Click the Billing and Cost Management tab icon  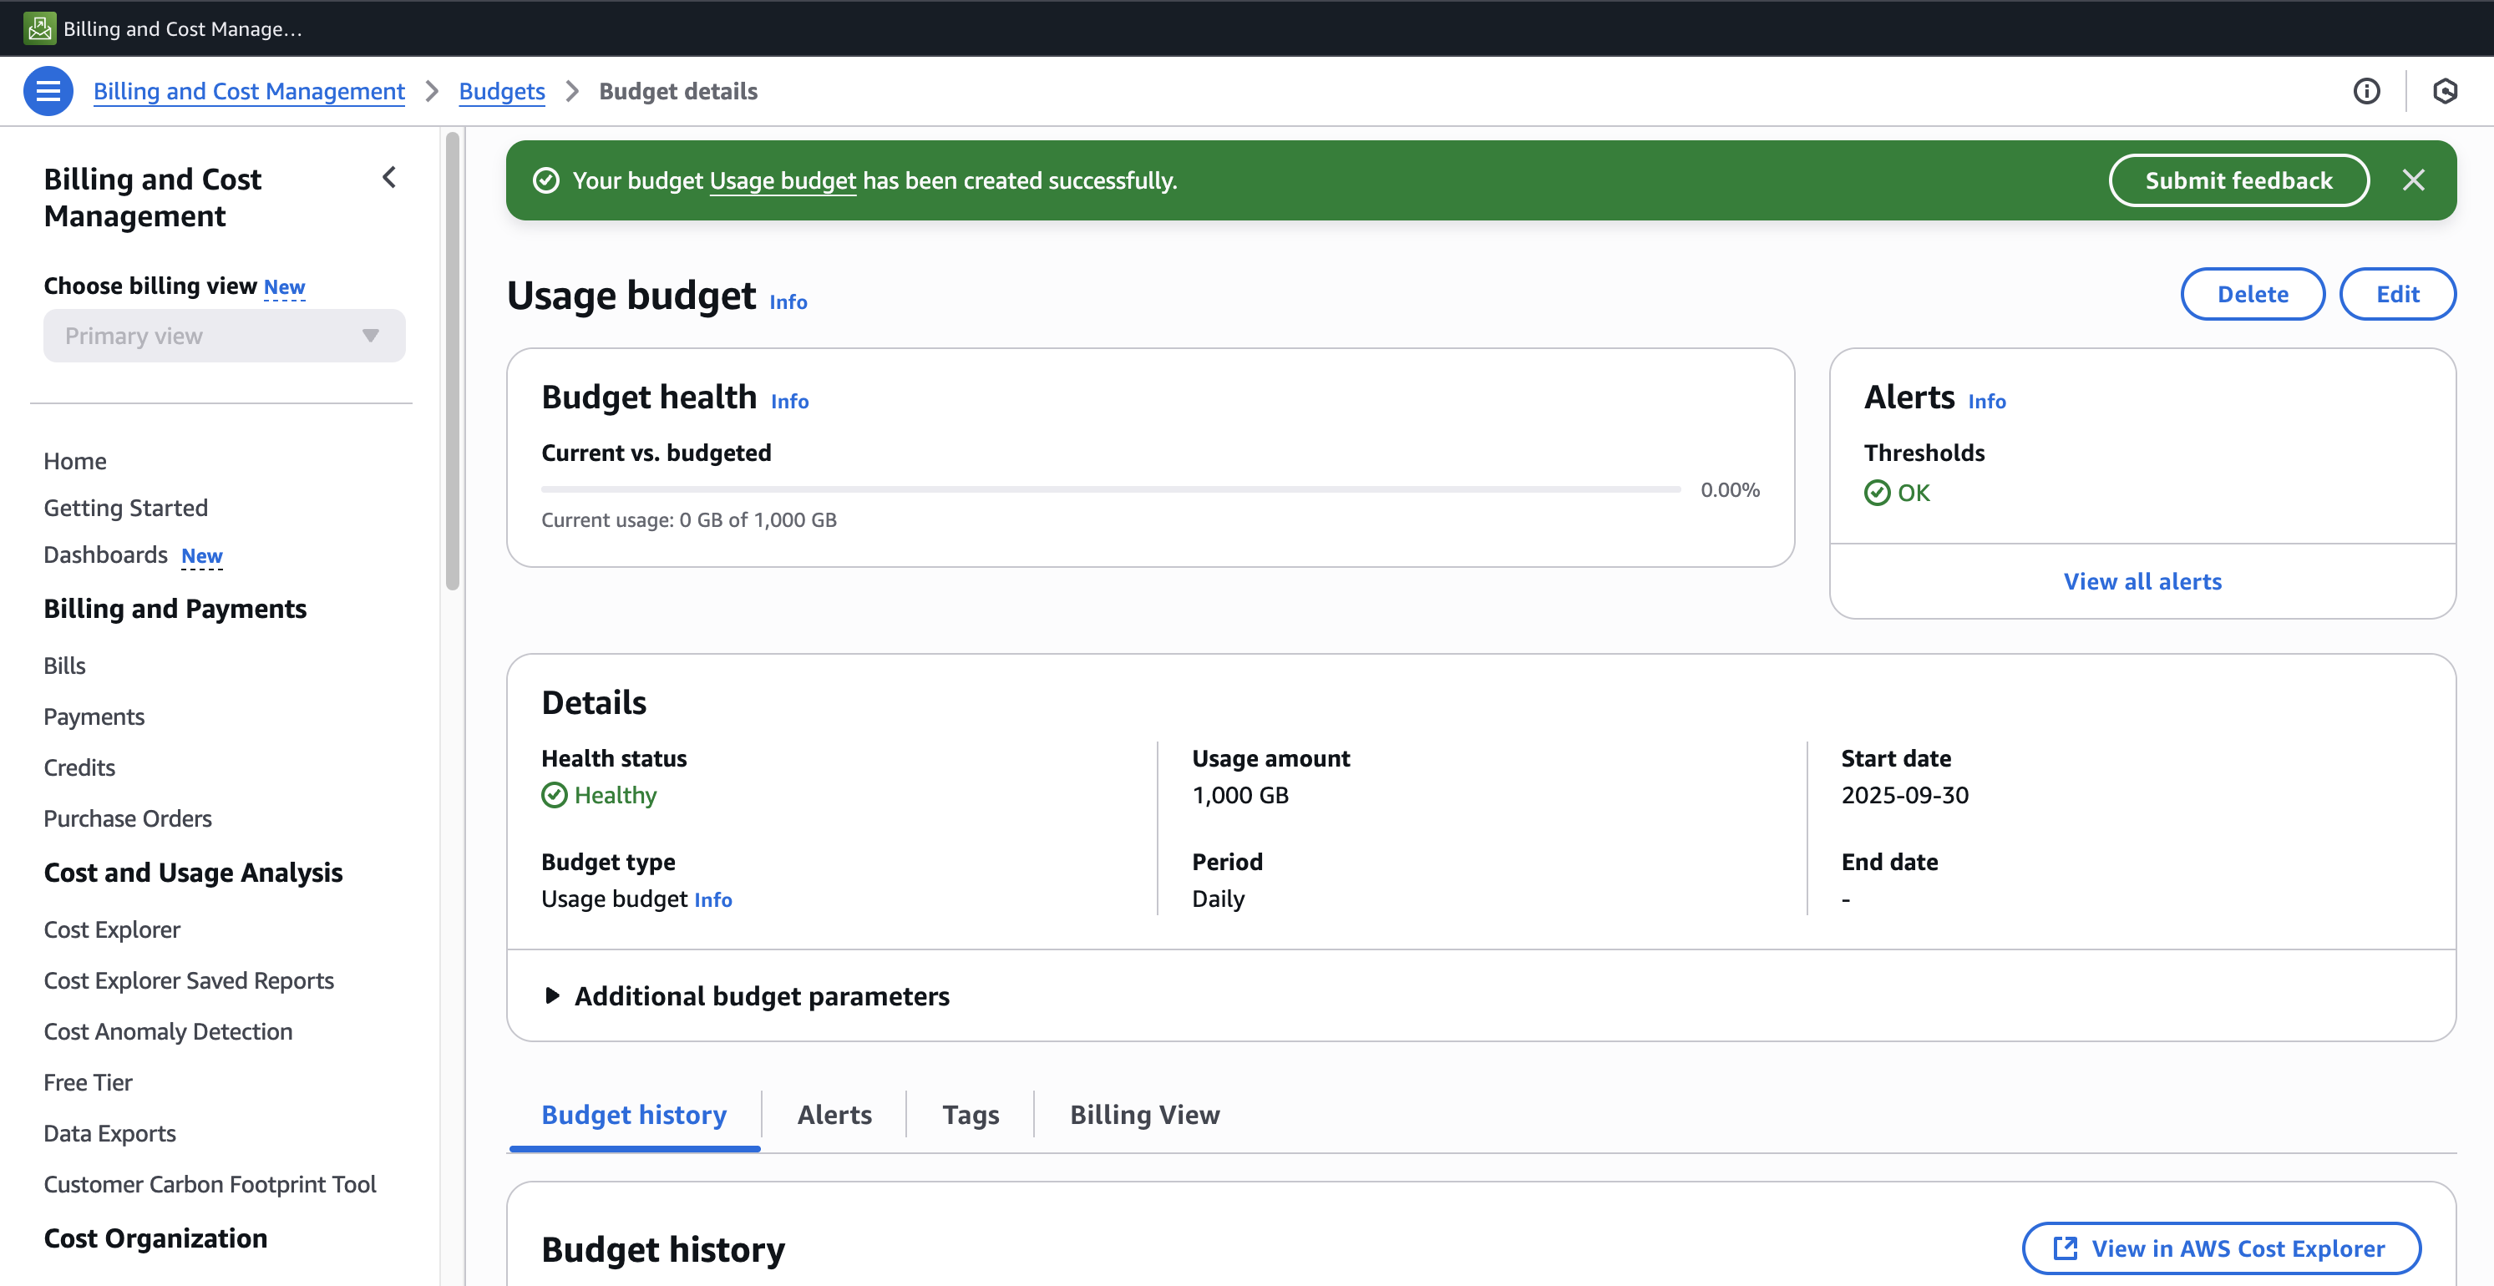pyautogui.click(x=40, y=28)
